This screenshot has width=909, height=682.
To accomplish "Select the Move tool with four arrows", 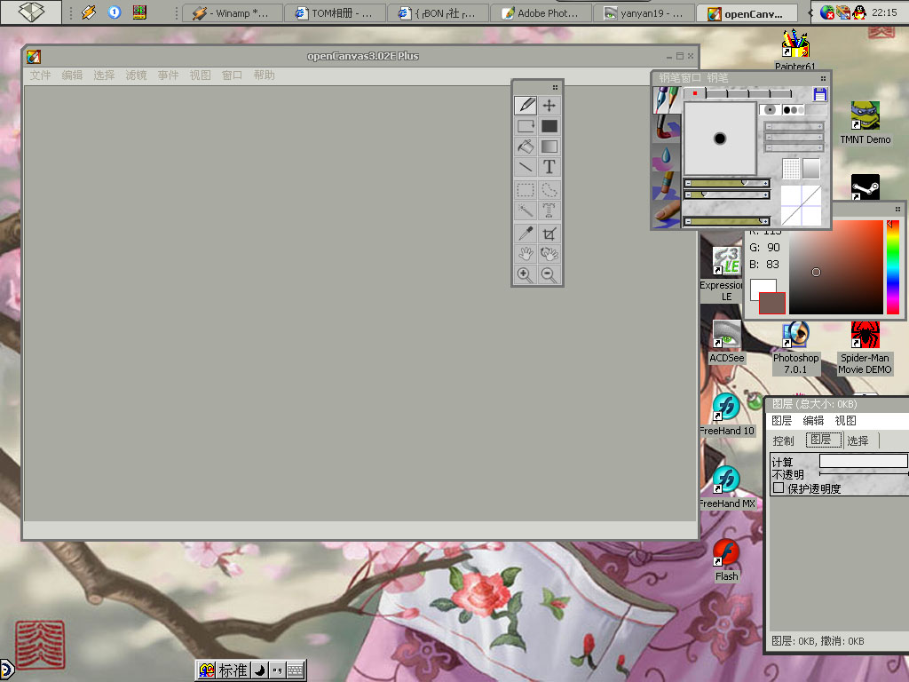I will point(549,105).
